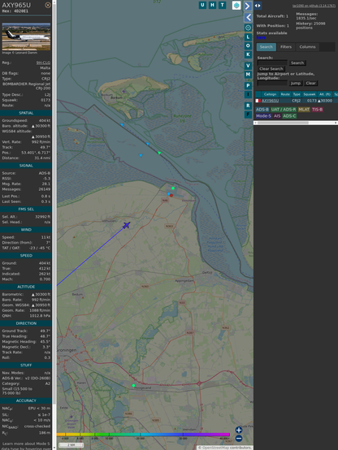Open the map layer selector icon
338x450 pixels.
(236, 5)
